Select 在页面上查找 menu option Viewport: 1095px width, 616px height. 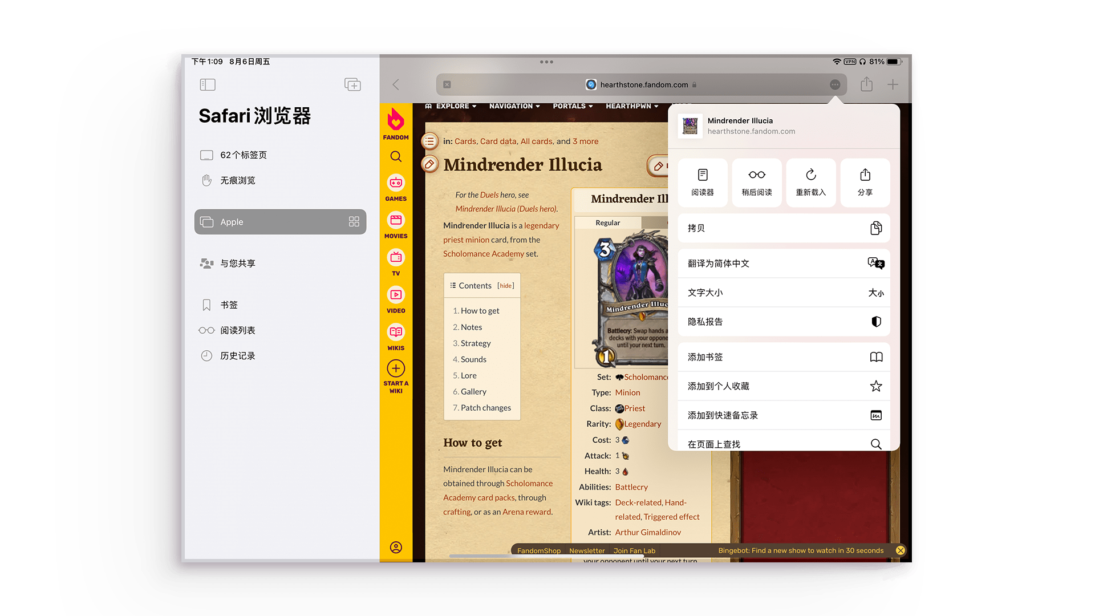(782, 444)
